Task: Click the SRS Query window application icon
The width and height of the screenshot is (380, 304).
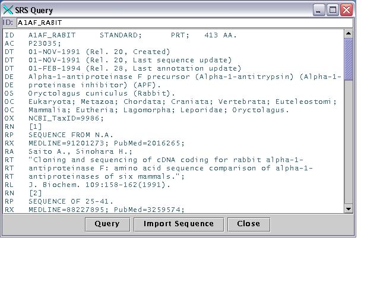Action: click(8, 10)
